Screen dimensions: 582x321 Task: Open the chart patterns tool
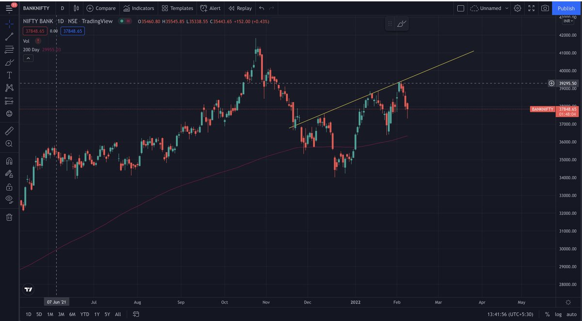[9, 88]
